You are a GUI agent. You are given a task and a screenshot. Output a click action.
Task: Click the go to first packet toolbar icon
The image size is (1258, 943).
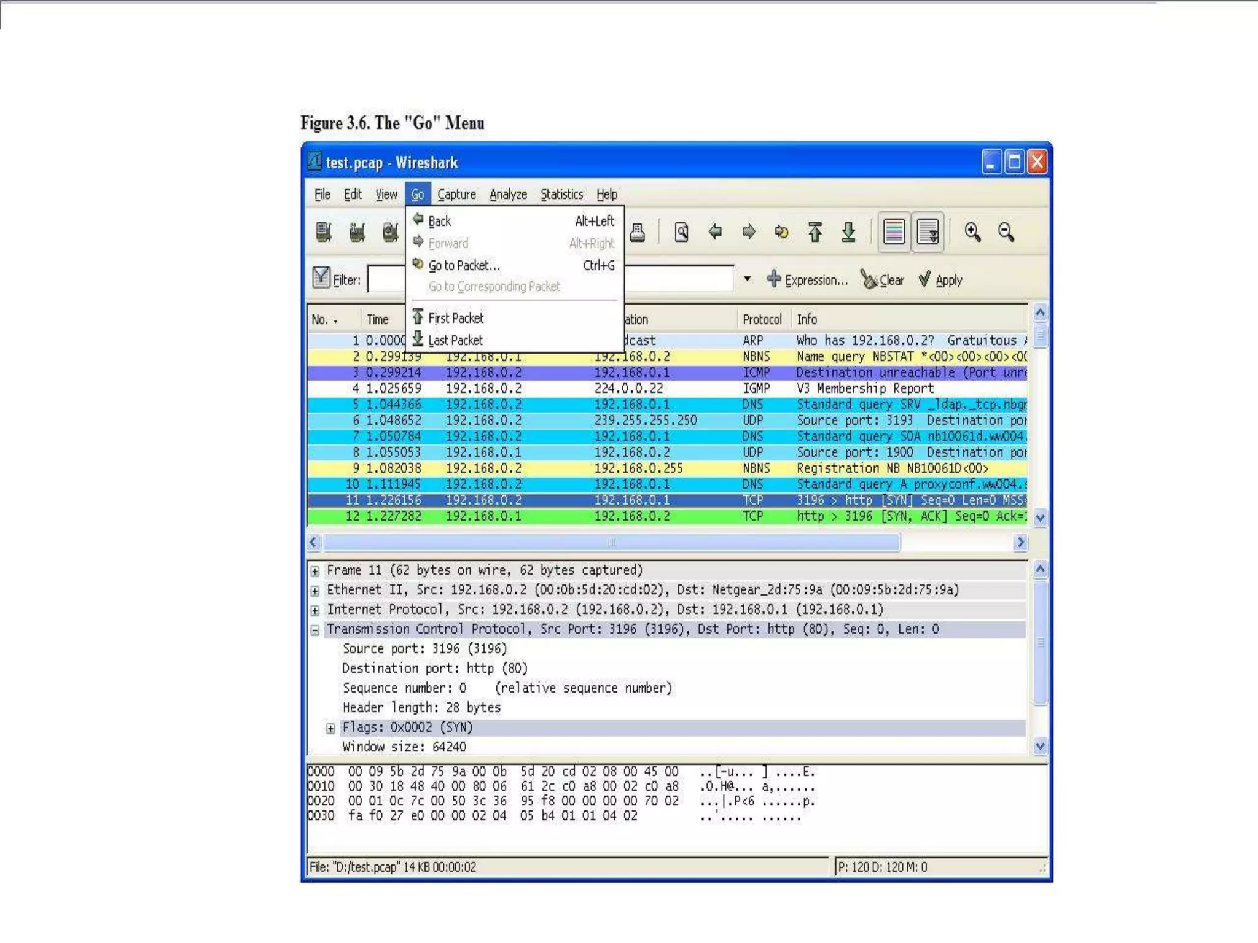coord(815,232)
